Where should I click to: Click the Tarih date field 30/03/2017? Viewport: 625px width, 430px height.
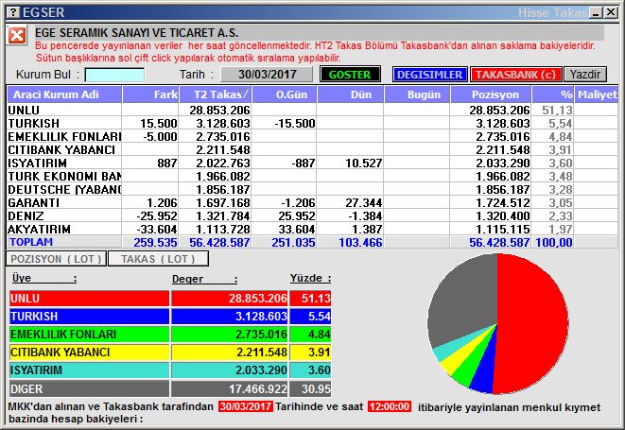(267, 75)
